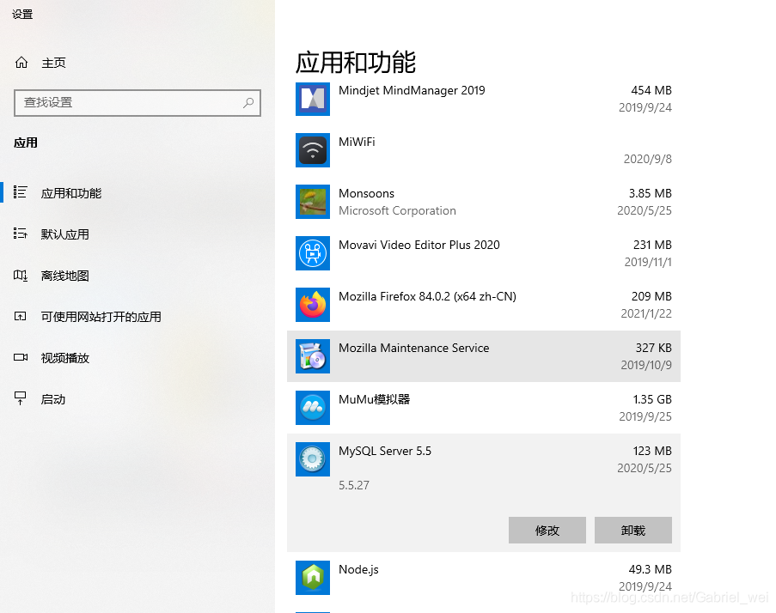Click the 启动 startup icon
This screenshot has height=613, width=776.
21,398
